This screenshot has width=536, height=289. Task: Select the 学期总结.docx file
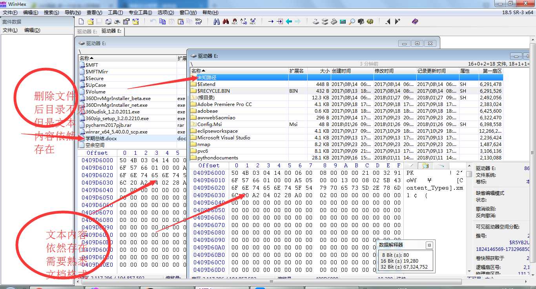[101, 138]
